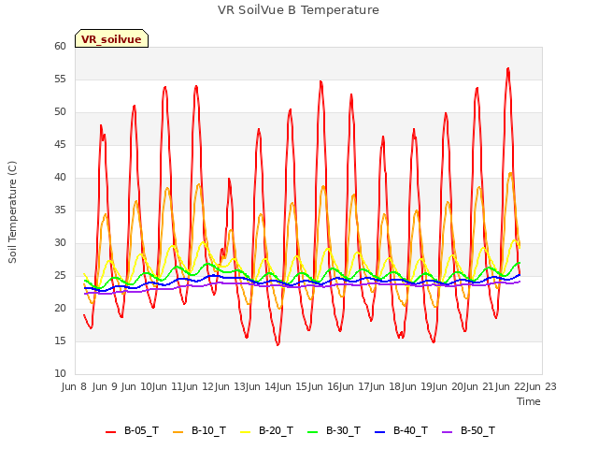Click the red B-05_T legend swatch

(110, 432)
